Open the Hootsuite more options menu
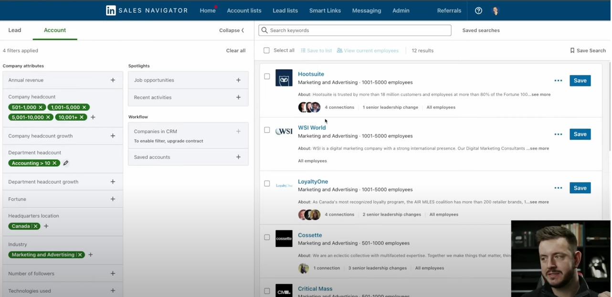 pos(558,81)
